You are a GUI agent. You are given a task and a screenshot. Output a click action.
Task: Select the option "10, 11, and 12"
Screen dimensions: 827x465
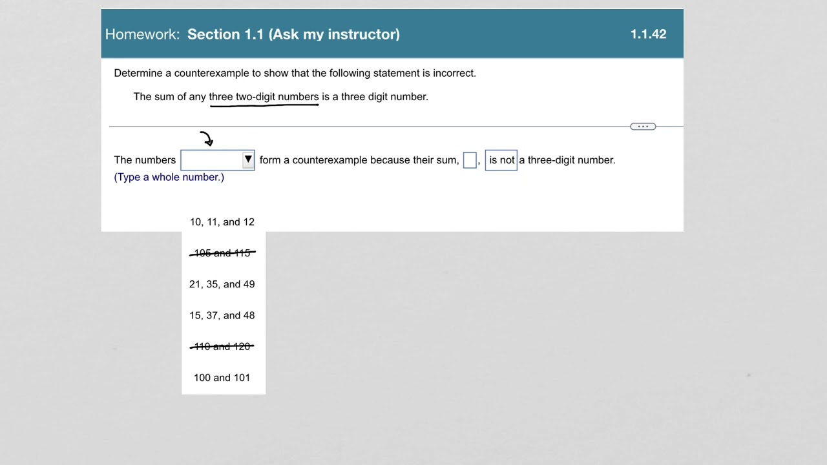point(222,222)
